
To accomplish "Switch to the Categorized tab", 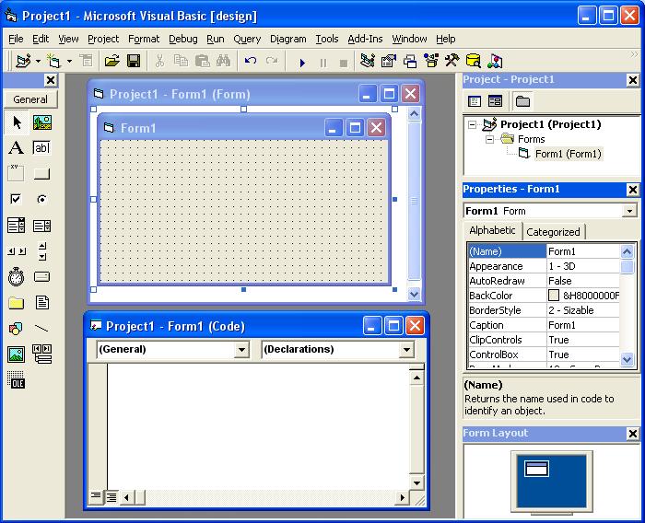I will 553,232.
